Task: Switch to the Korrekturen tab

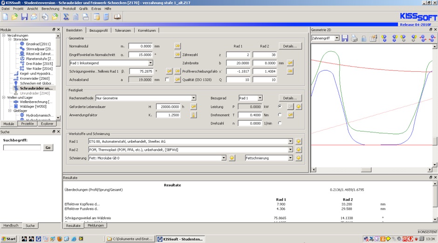Action: (x=147, y=30)
